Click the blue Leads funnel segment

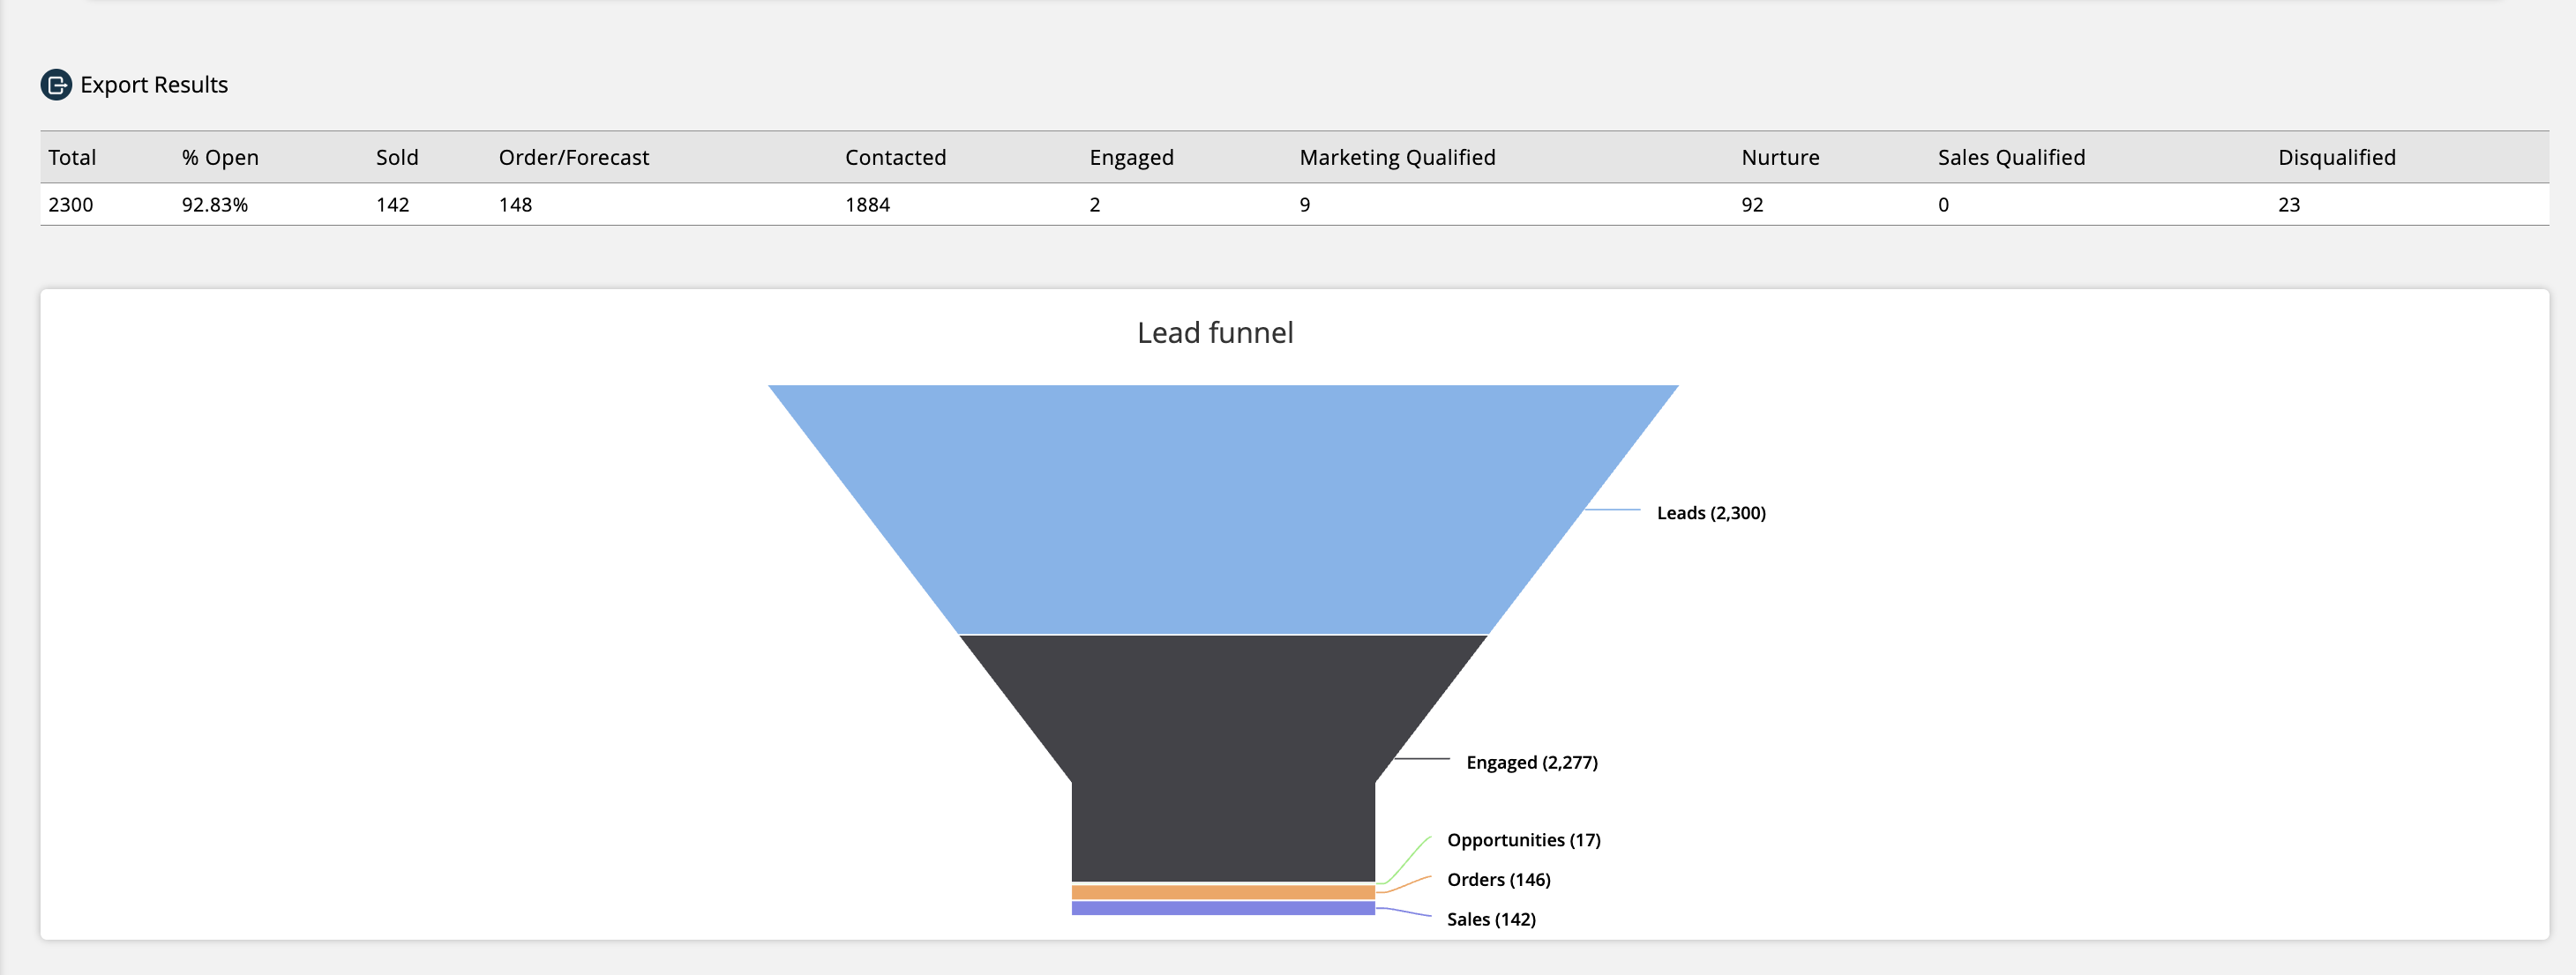click(x=1222, y=510)
